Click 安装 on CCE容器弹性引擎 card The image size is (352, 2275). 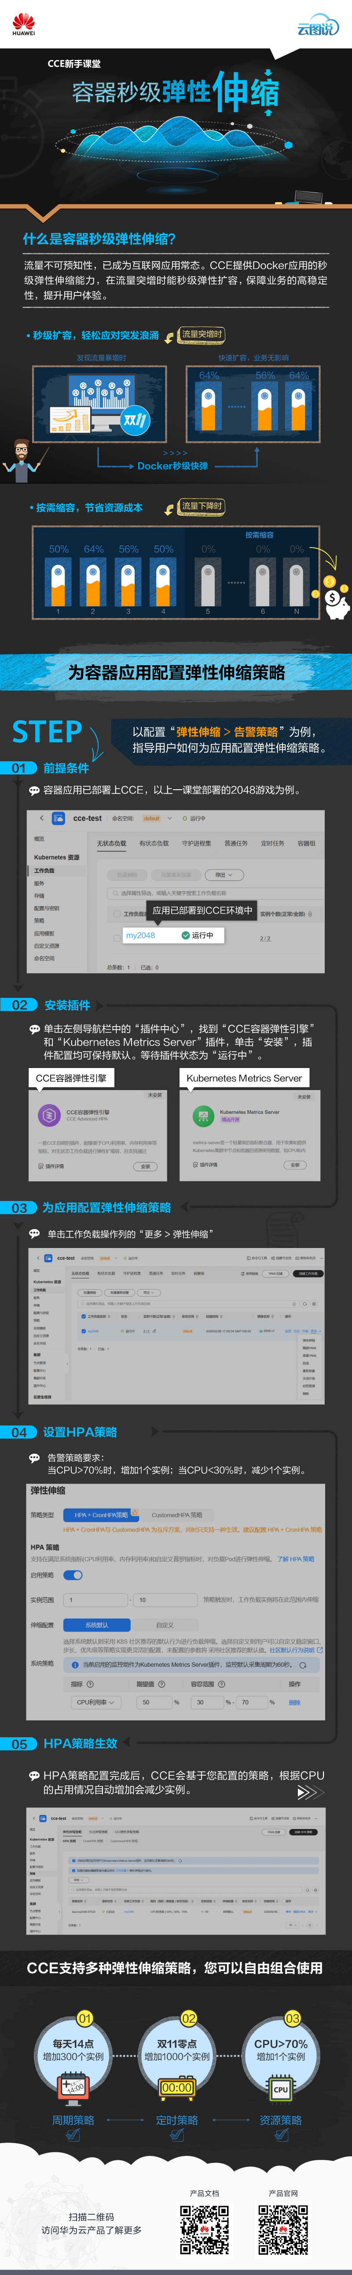pyautogui.click(x=146, y=1166)
